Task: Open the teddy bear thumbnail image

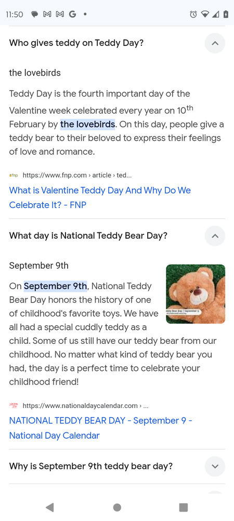Action: (196, 294)
